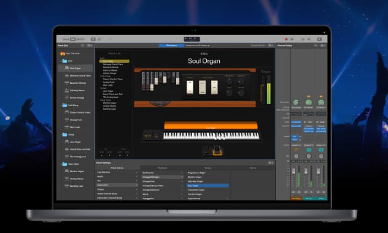
Task: Switch to the Patch Library tab
Action: pos(117,168)
